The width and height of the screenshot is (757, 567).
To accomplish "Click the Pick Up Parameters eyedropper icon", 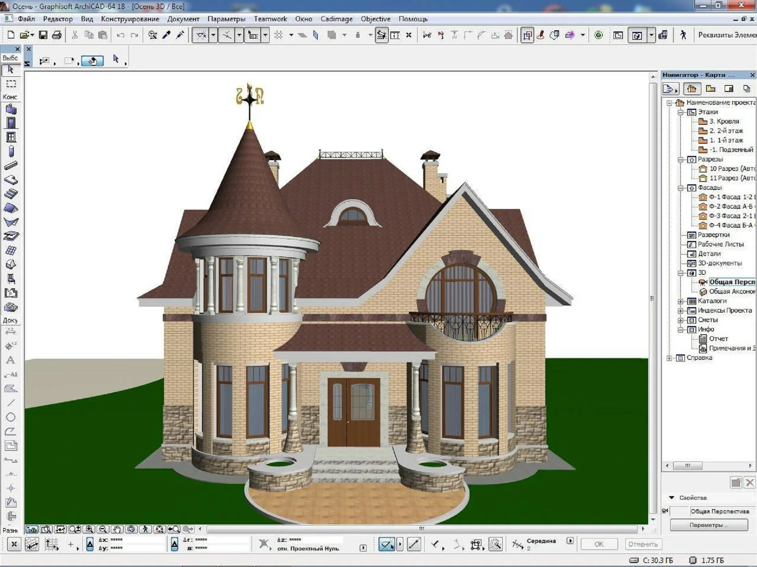I will click(166, 35).
